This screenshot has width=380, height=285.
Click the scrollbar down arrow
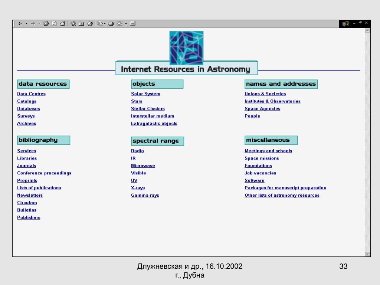(x=367, y=254)
